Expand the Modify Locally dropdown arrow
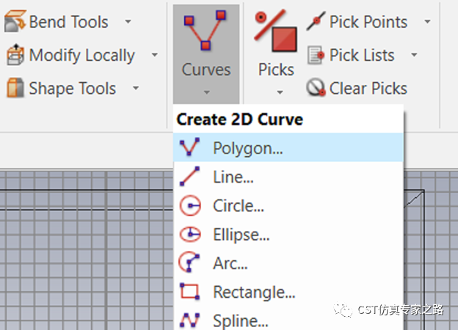Screen dimensions: 458x330 pos(155,54)
